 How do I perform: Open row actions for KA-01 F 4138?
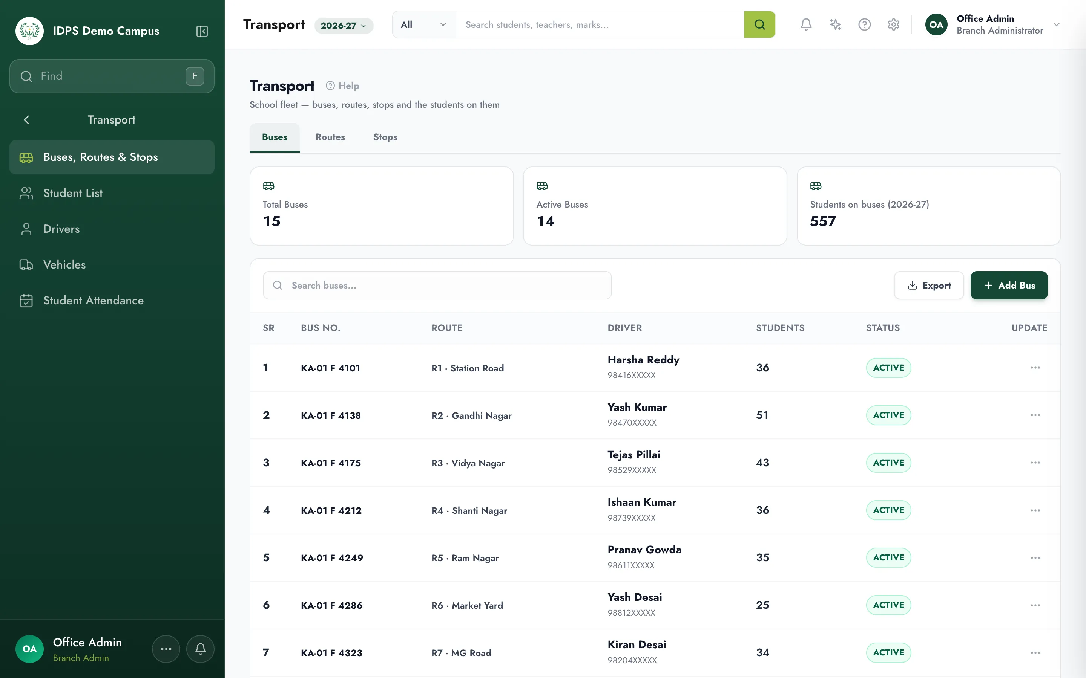(1035, 415)
